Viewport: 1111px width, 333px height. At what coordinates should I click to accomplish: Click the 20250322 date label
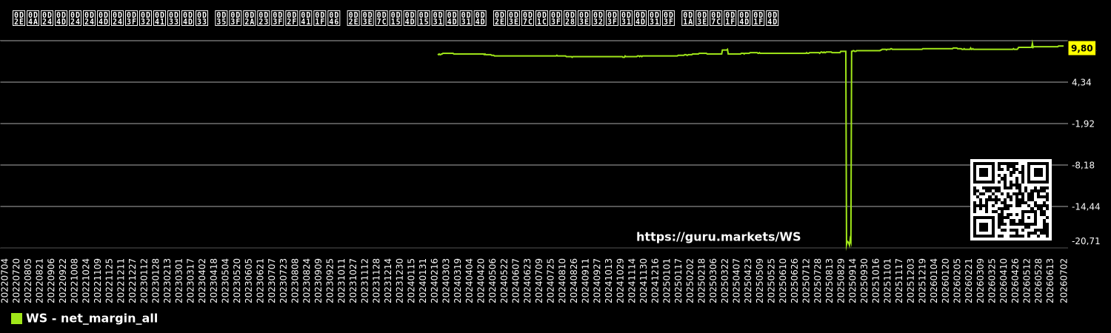pos(724,280)
